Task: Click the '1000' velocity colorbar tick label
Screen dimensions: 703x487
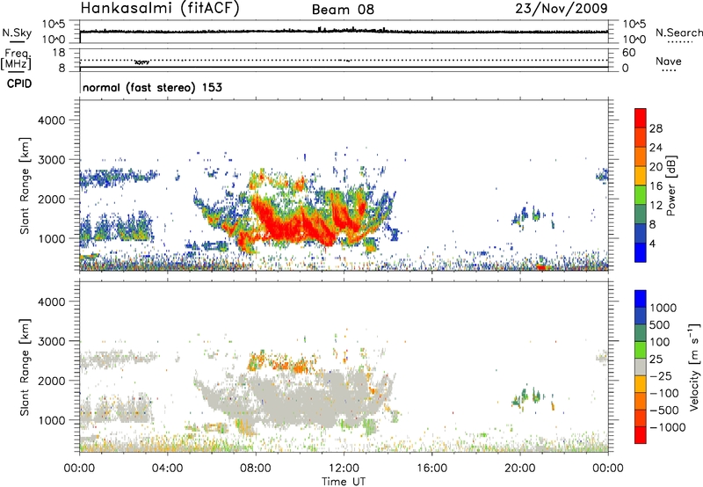Action: [663, 308]
